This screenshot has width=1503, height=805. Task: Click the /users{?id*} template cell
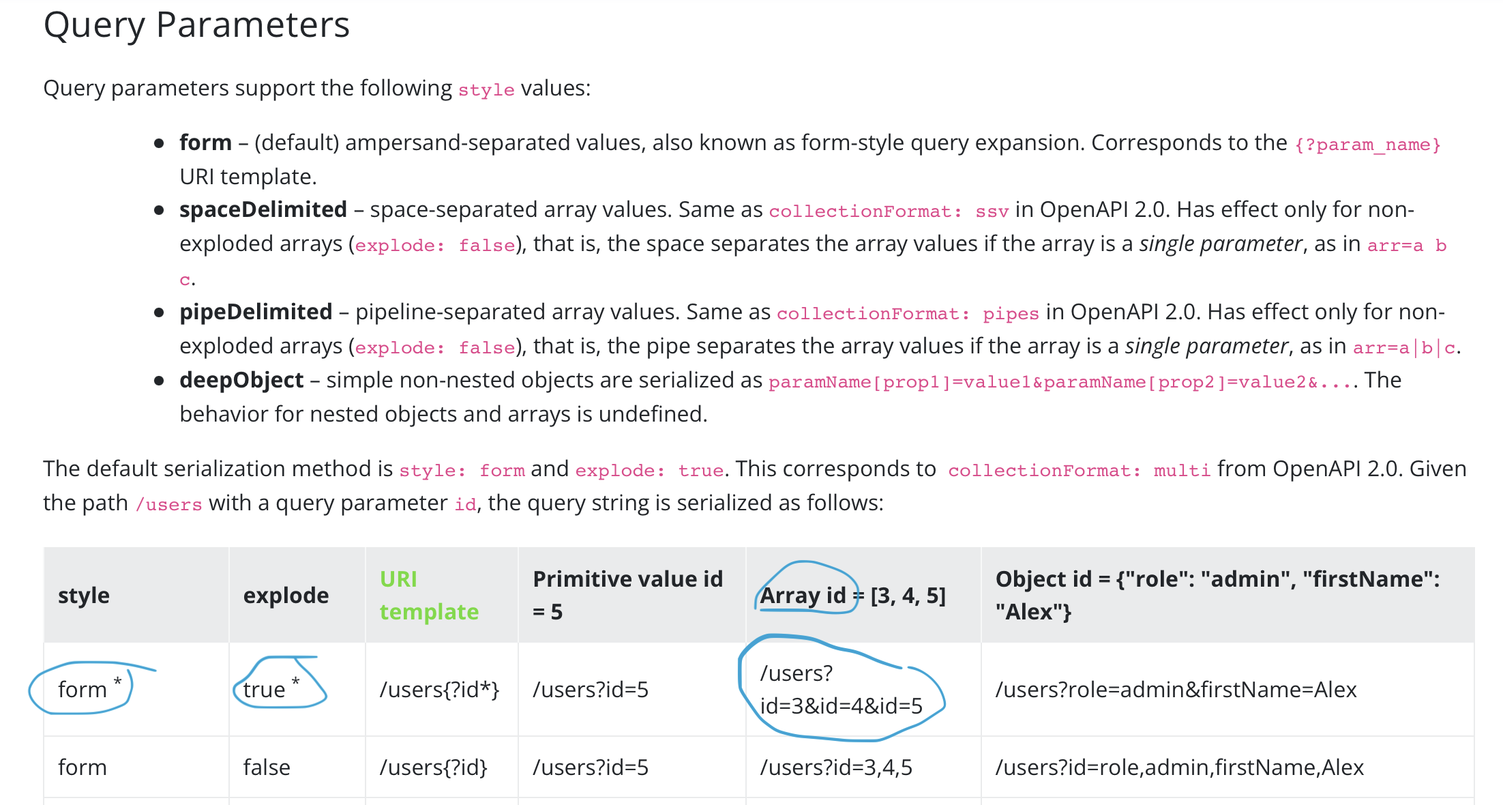[x=439, y=690]
